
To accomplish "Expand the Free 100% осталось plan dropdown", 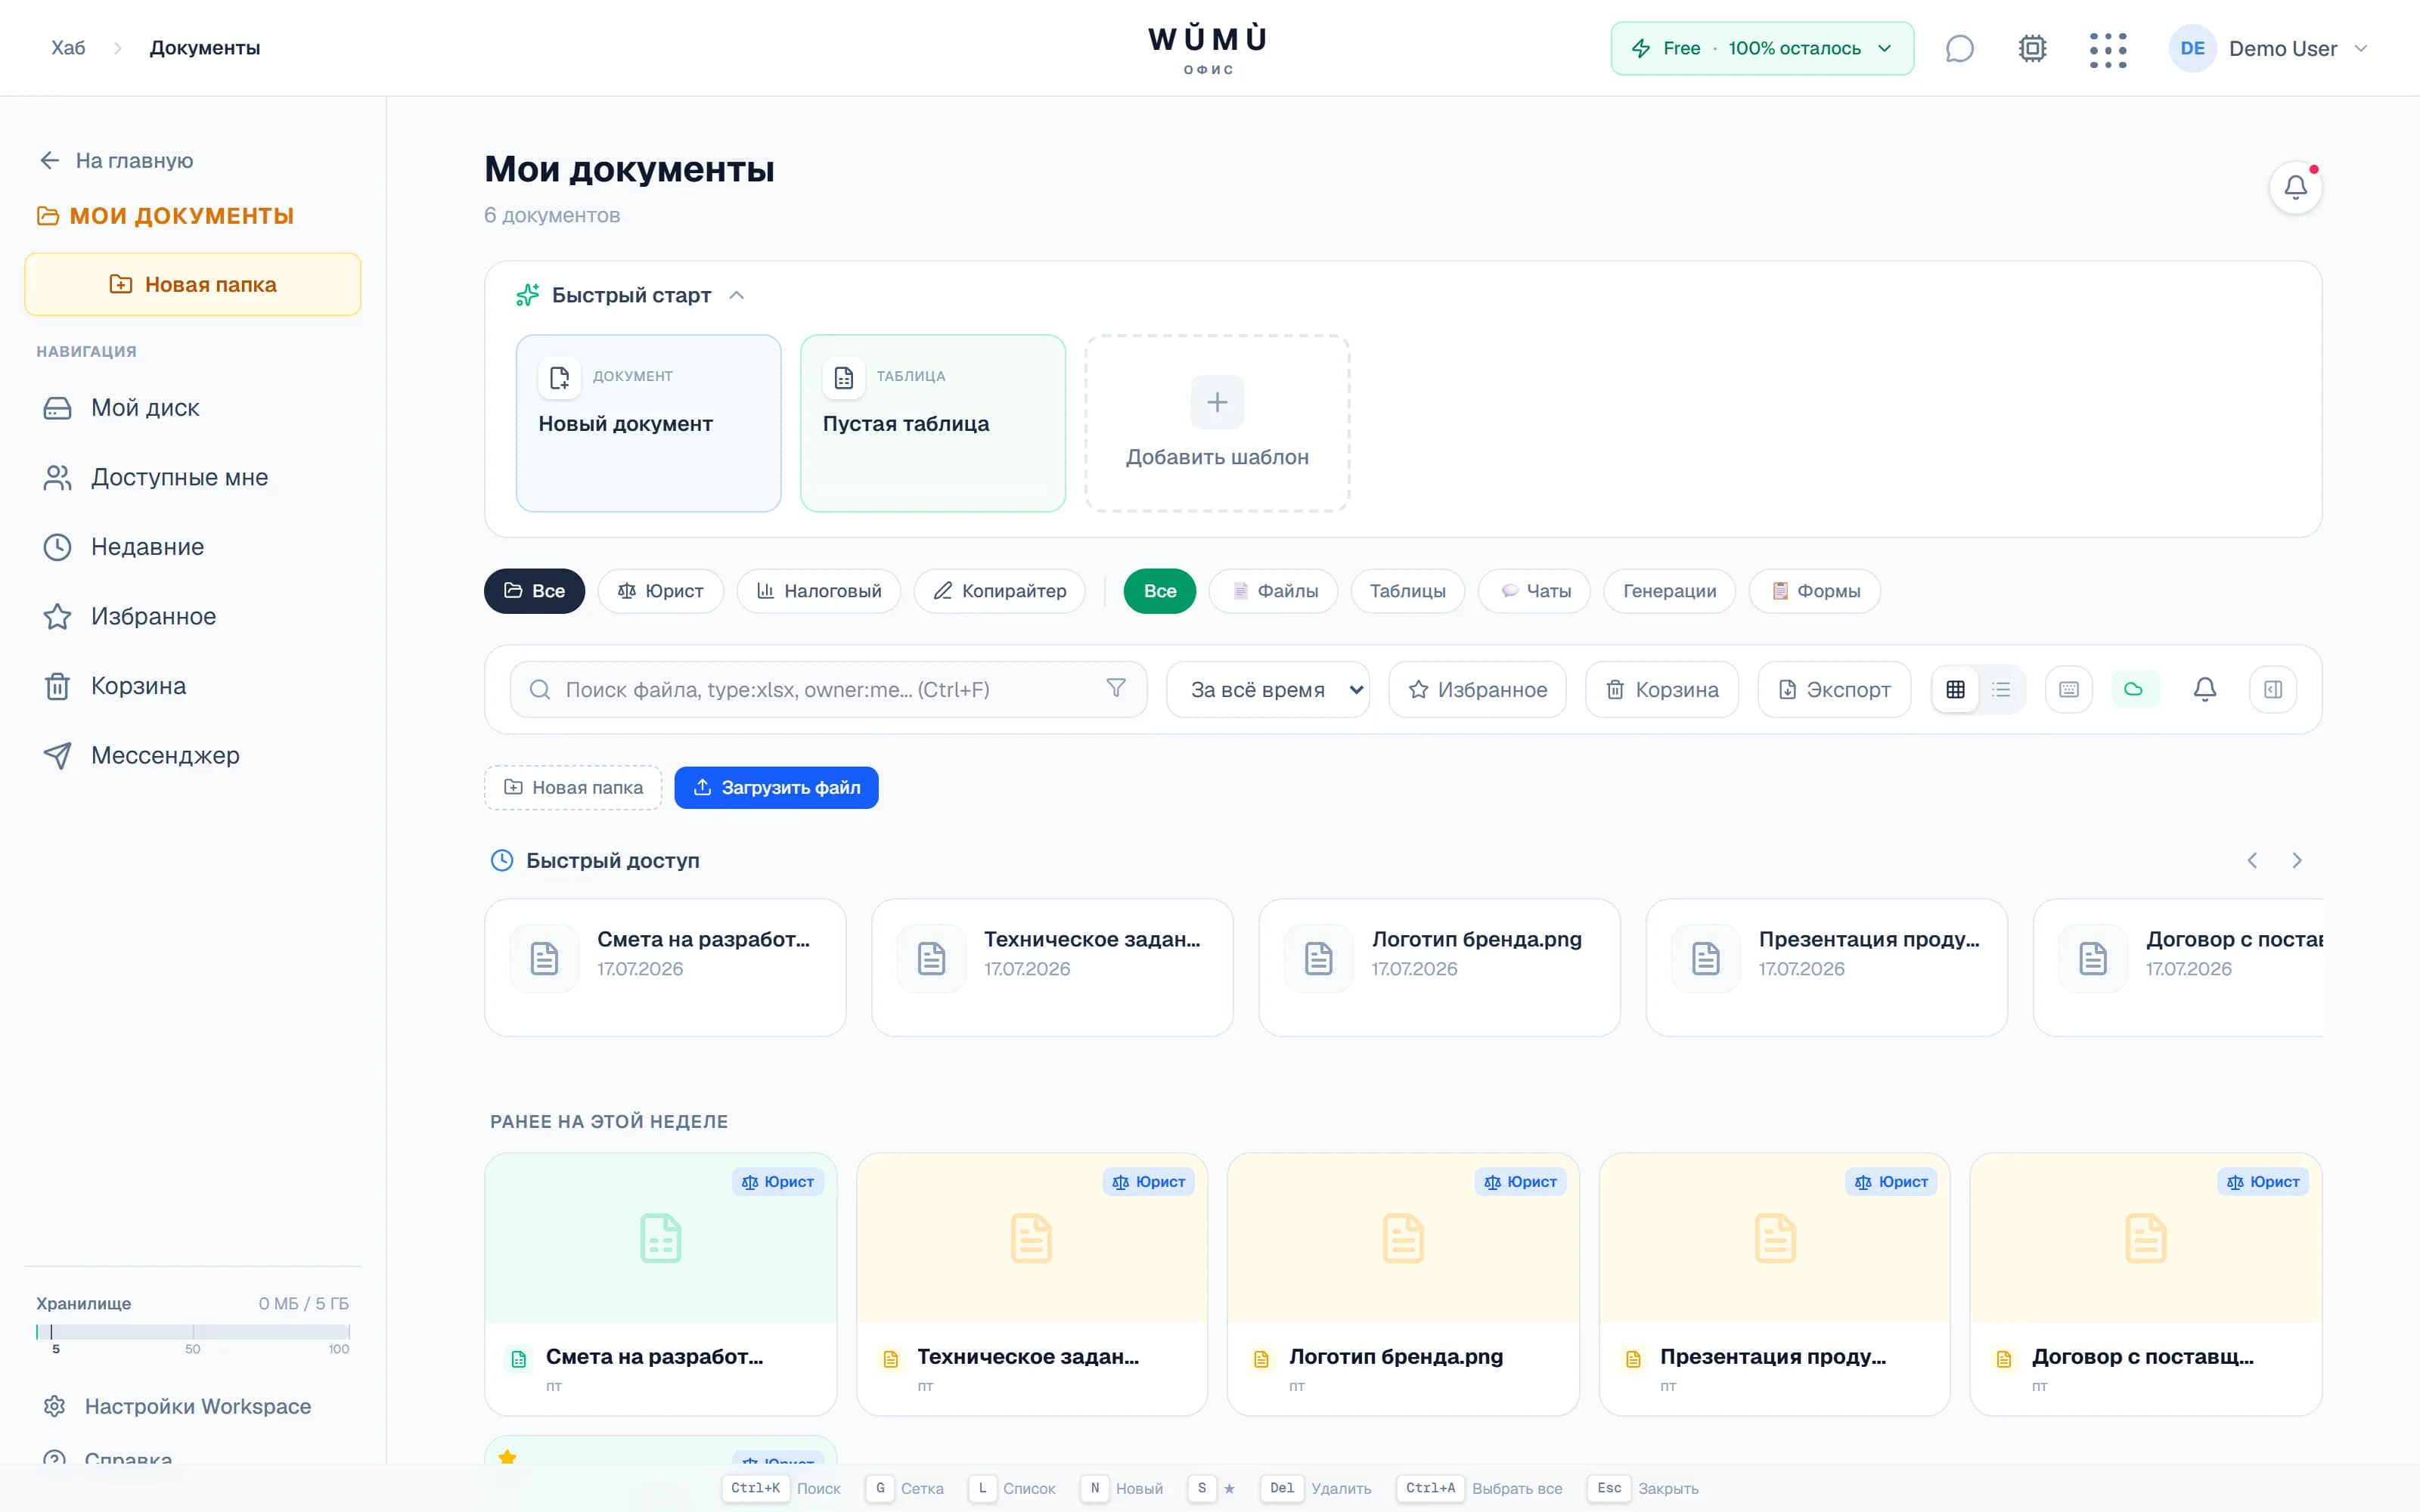I will (x=1762, y=48).
